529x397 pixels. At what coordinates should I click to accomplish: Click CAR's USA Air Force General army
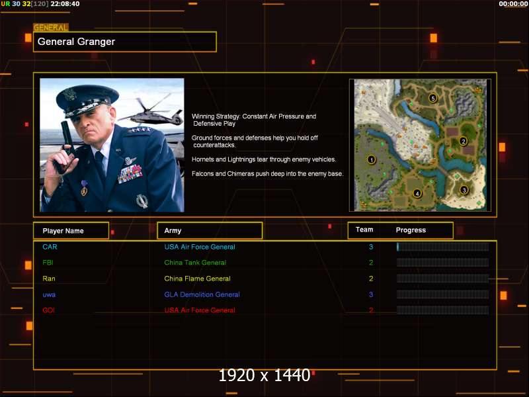pos(200,247)
